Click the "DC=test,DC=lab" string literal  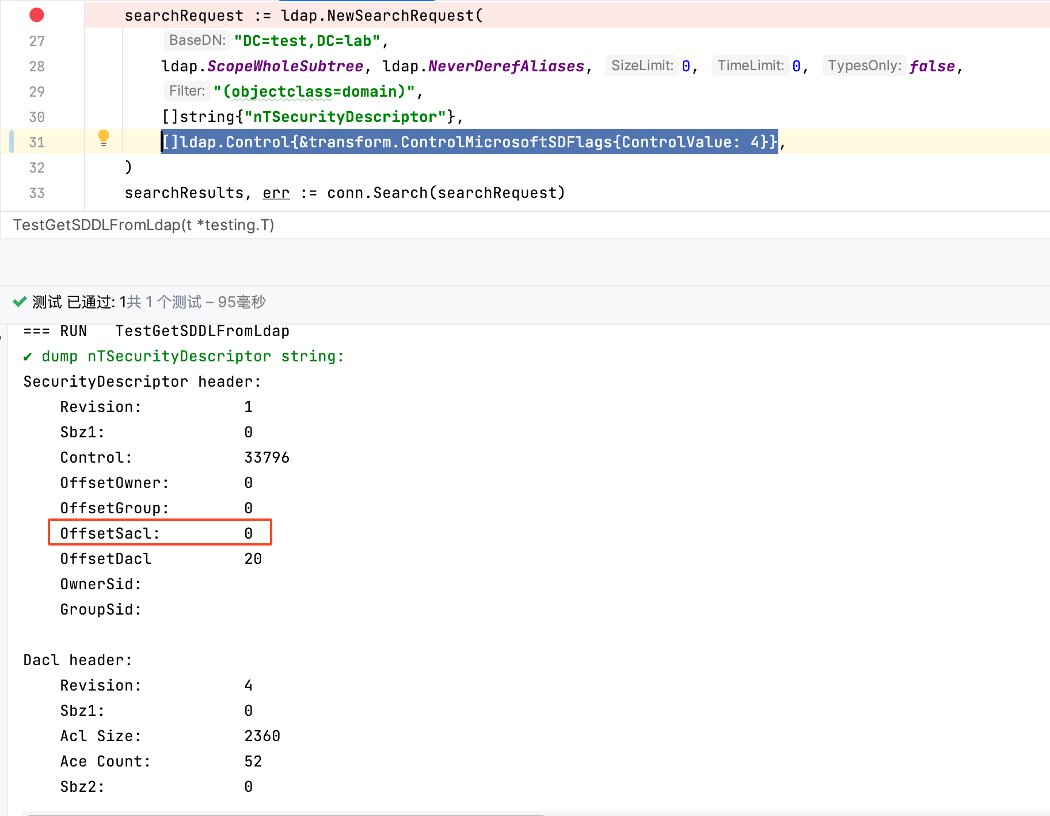coord(307,41)
